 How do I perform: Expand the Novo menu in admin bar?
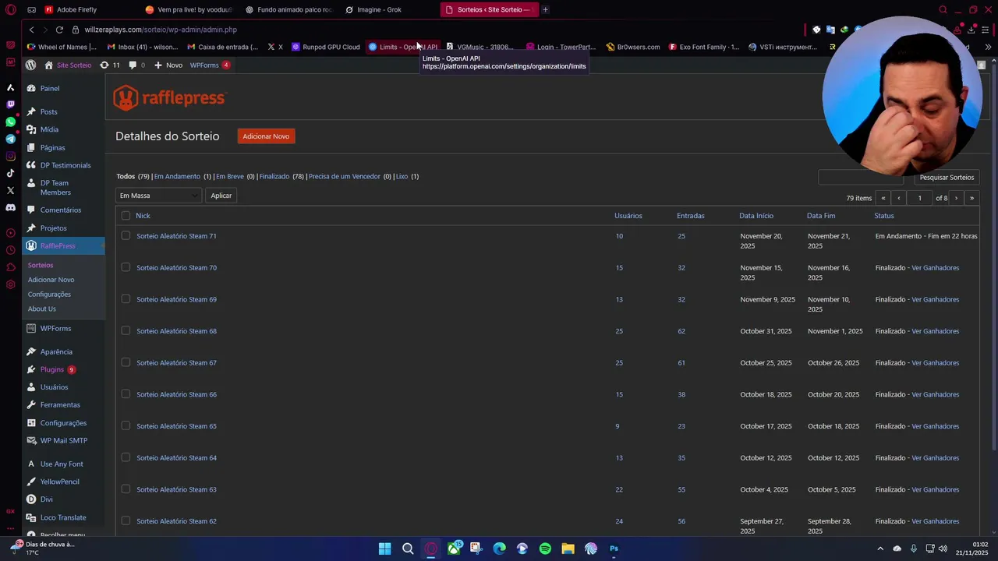168,65
